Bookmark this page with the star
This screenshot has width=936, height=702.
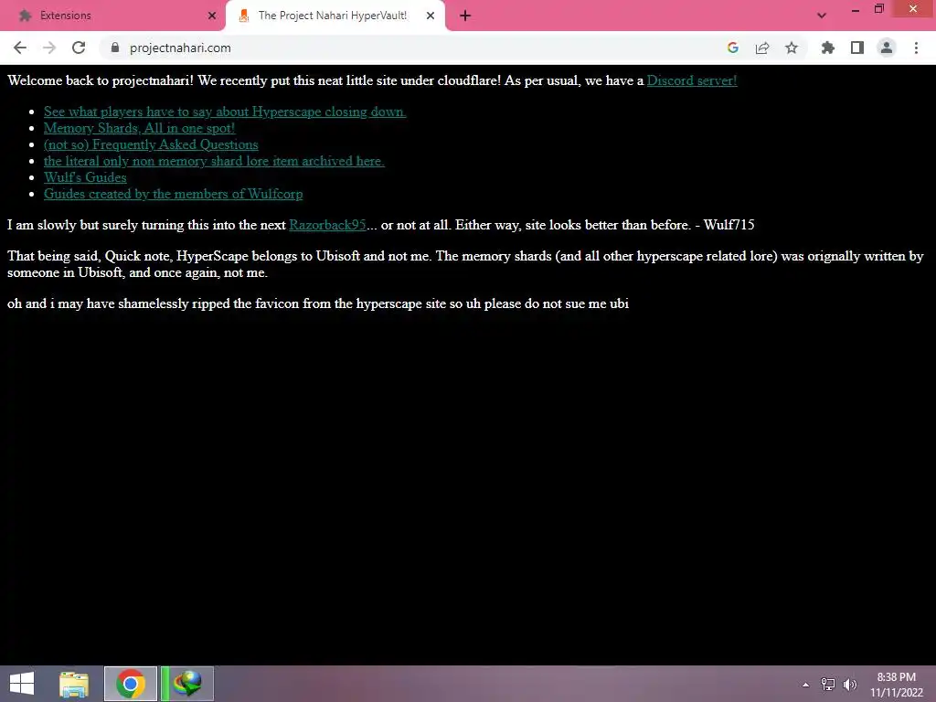pyautogui.click(x=792, y=48)
